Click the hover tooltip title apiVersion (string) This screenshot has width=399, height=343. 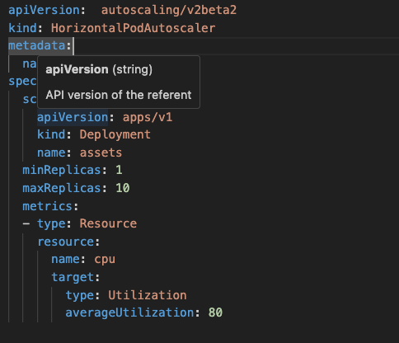point(99,69)
